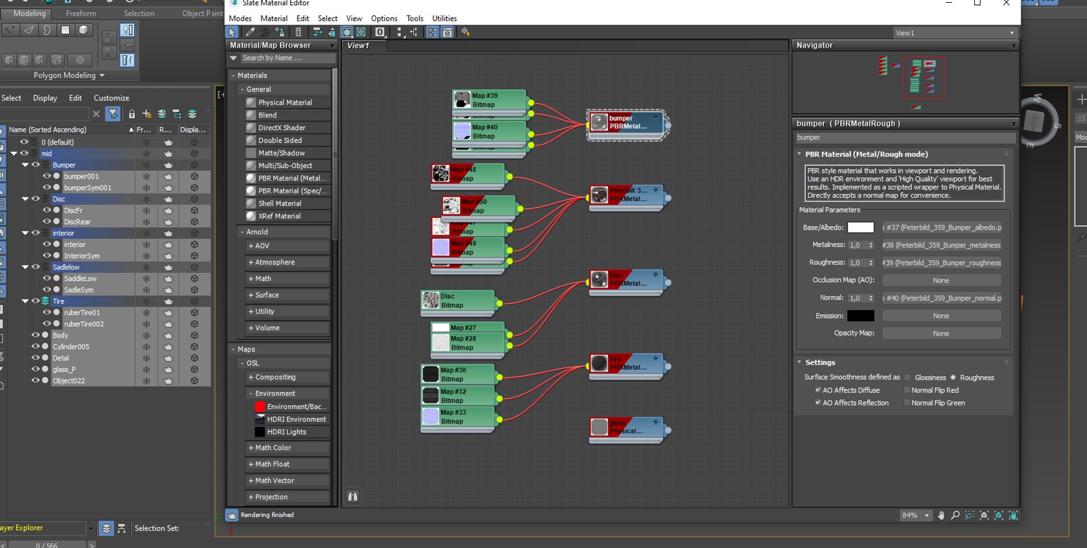Image resolution: width=1087 pixels, height=548 pixels.
Task: Click the Occlusion Map None button
Action: tap(942, 281)
